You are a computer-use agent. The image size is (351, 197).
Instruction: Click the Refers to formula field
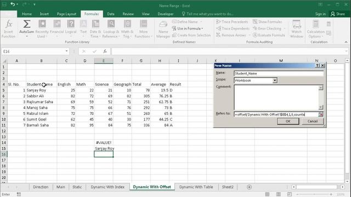(x=276, y=114)
